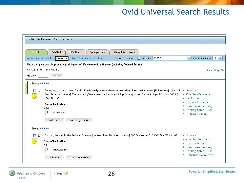Select the SpringerLink tab
The width and height of the screenshot is (244, 183).
point(97,52)
